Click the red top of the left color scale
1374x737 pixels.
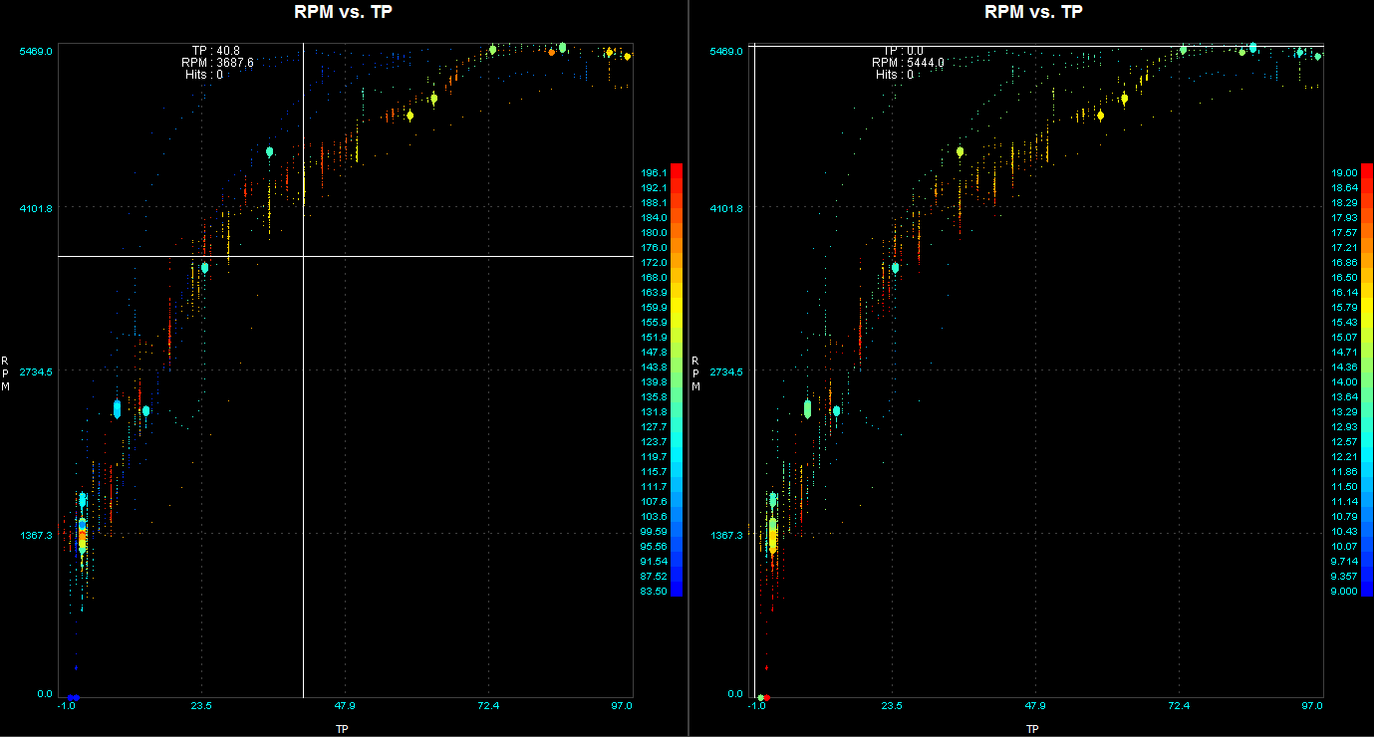(677, 167)
